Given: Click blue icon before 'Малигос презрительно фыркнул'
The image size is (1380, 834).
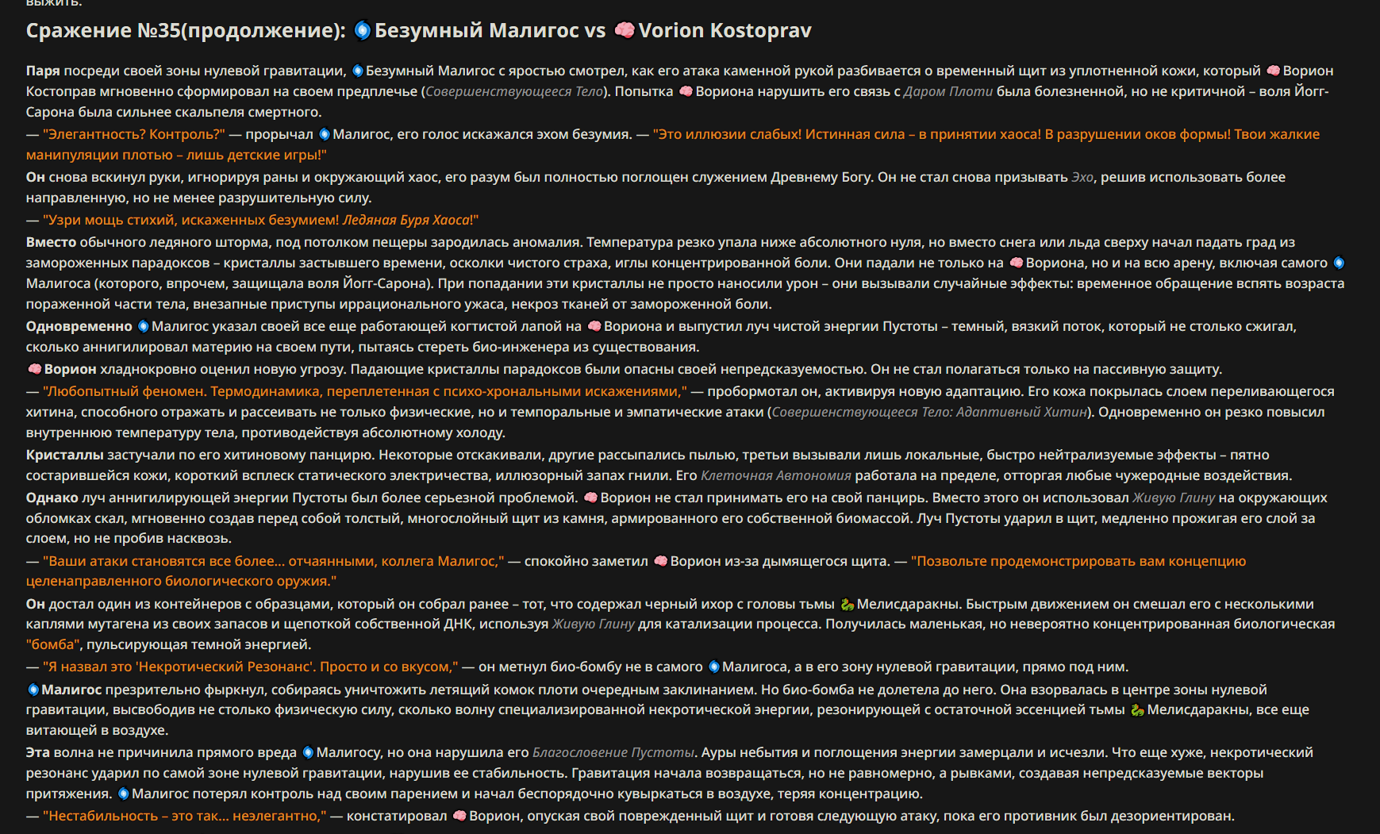Looking at the screenshot, I should 33,690.
